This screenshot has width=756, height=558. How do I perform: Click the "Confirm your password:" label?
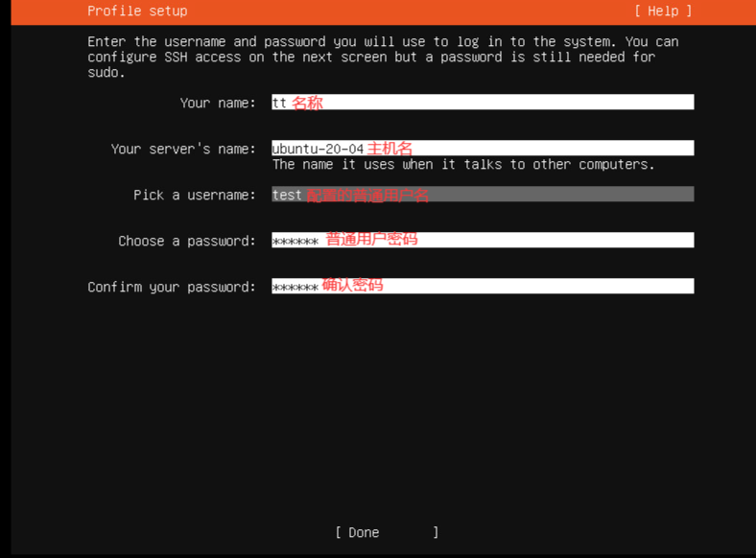172,287
